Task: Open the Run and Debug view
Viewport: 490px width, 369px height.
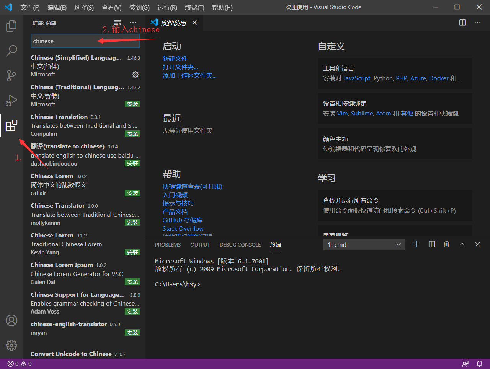Action: tap(11, 100)
